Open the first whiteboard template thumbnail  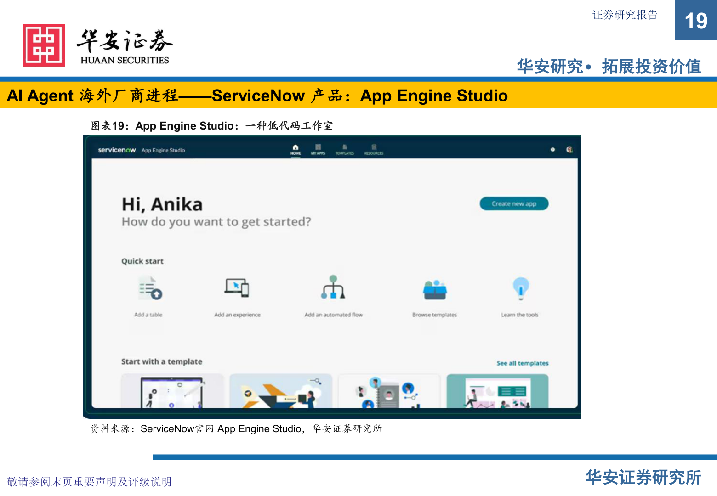(x=172, y=391)
